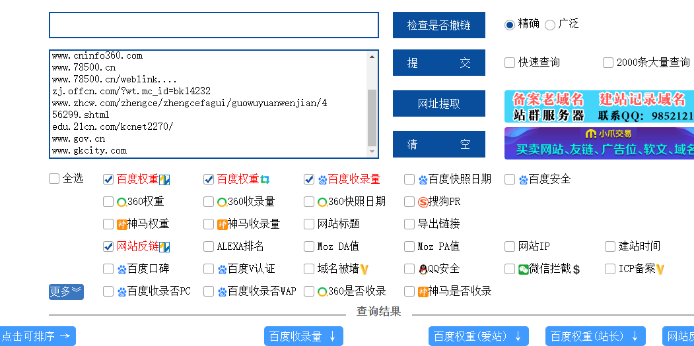Click the Baidu paw icon beside 百度口碑
The width and height of the screenshot is (694, 346).
pos(121,270)
